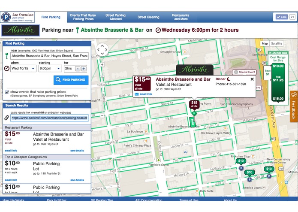The width and height of the screenshot is (298, 212).
Task: Open Restaurants and More tab
Action: pyautogui.click(x=181, y=17)
